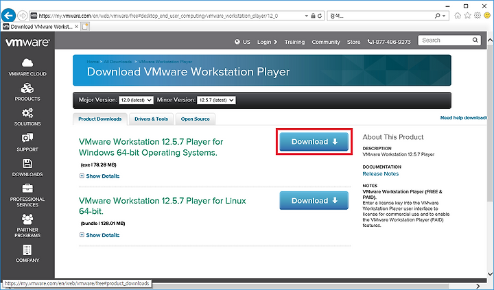Click the "About This Product" heading

pyautogui.click(x=393, y=137)
